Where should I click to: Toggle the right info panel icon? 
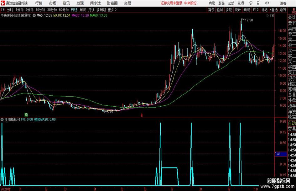click(272, 16)
